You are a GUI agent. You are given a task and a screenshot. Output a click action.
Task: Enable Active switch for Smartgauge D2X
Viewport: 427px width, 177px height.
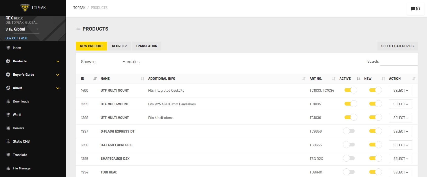349,158
